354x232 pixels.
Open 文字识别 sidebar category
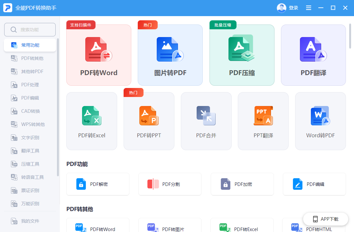point(30,138)
